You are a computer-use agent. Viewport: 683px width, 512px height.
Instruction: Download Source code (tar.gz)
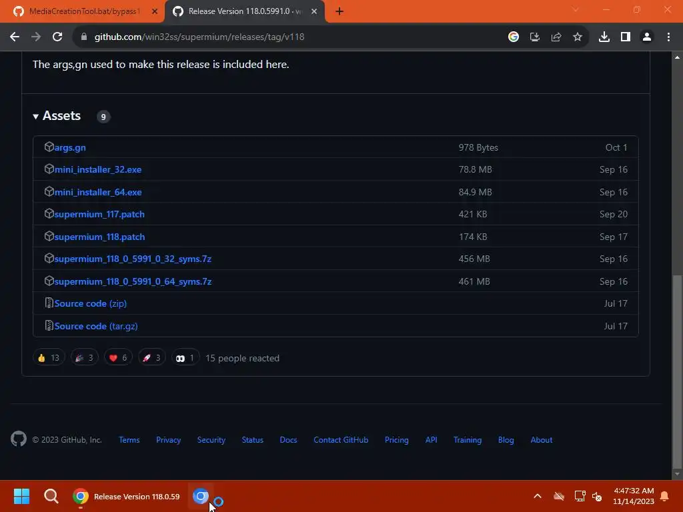96,326
